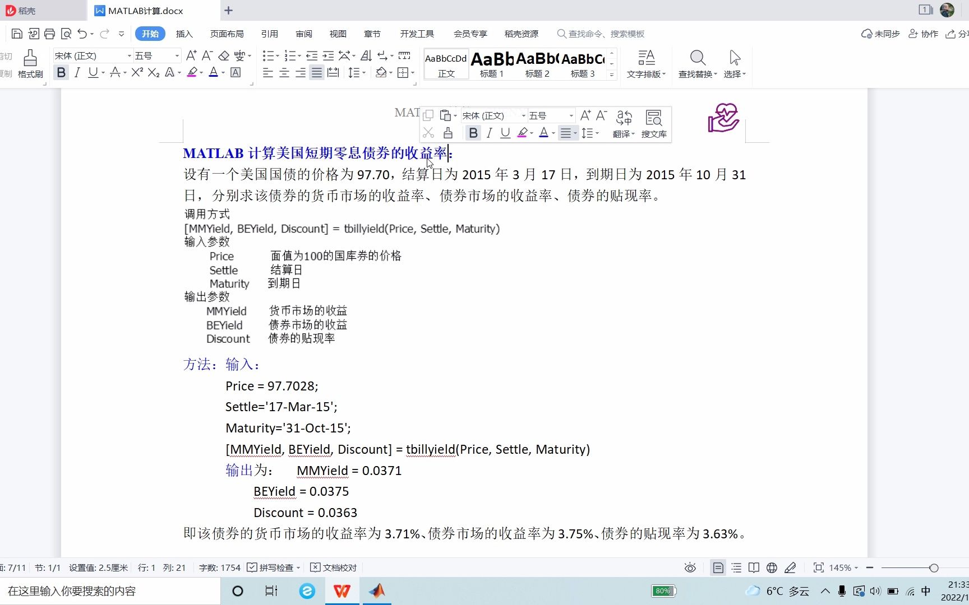Click Translate in floating mini toolbar
969x605 pixels.
pyautogui.click(x=624, y=124)
